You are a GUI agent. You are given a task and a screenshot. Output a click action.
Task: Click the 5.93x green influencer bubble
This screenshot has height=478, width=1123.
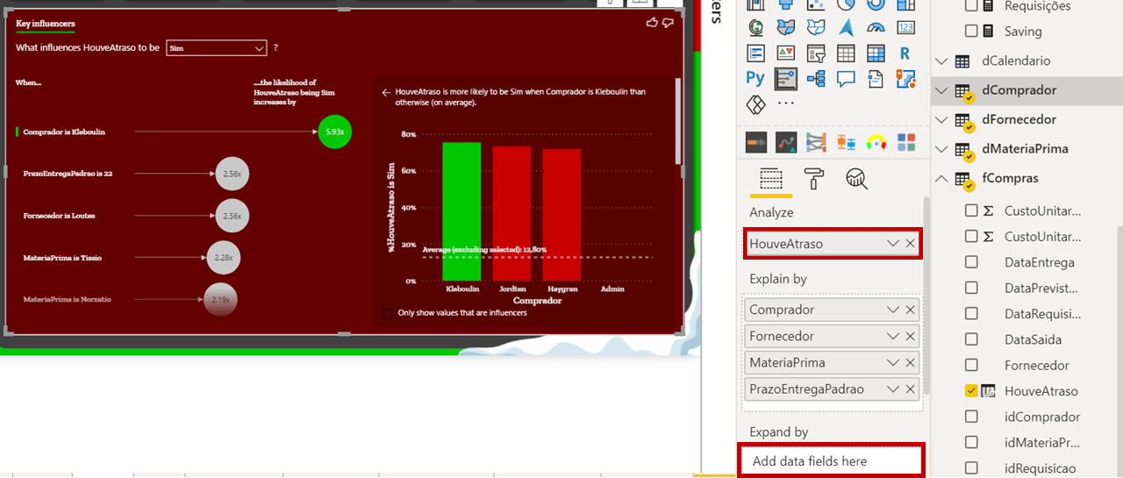pos(334,132)
